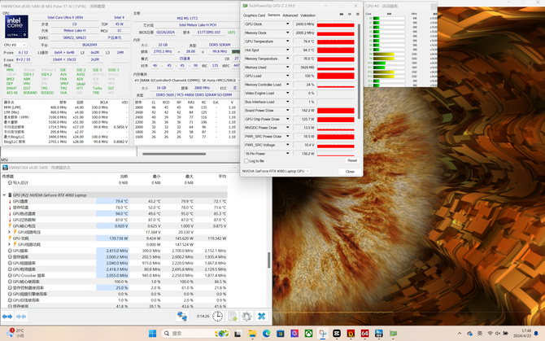Click the HWiNFO sensor list vertical scrollbar
The image size is (545, 341).
tap(268, 260)
